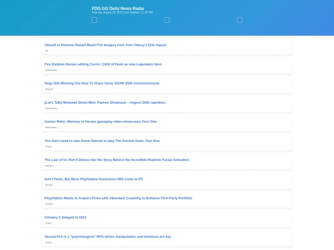This screenshot has height=250, width=334.
Task: Click source tag under Chivalry 2 headline
Action: (x=48, y=223)
